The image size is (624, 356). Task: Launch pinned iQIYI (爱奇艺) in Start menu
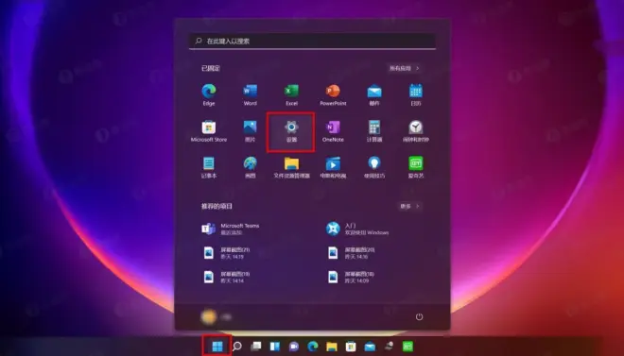pyautogui.click(x=415, y=167)
